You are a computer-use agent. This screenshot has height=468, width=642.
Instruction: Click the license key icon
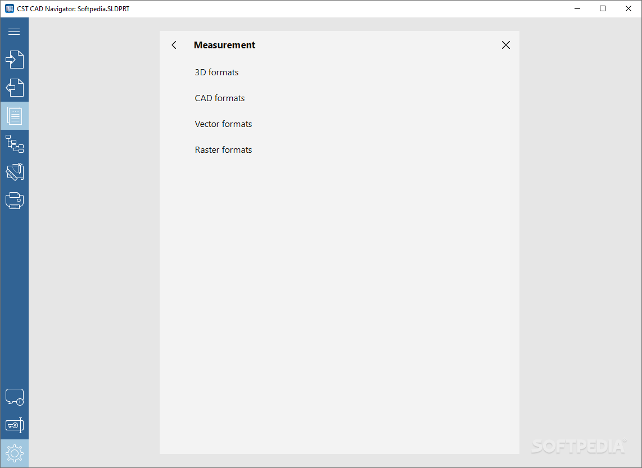(14, 425)
